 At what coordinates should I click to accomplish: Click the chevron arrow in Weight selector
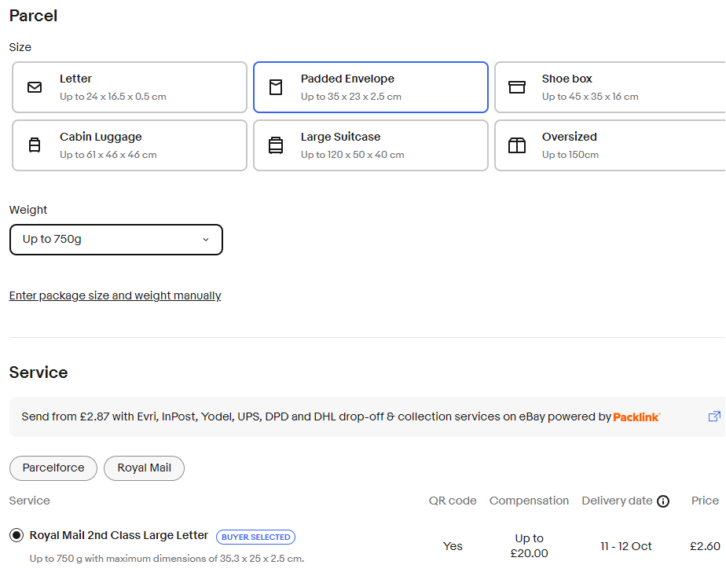point(206,240)
